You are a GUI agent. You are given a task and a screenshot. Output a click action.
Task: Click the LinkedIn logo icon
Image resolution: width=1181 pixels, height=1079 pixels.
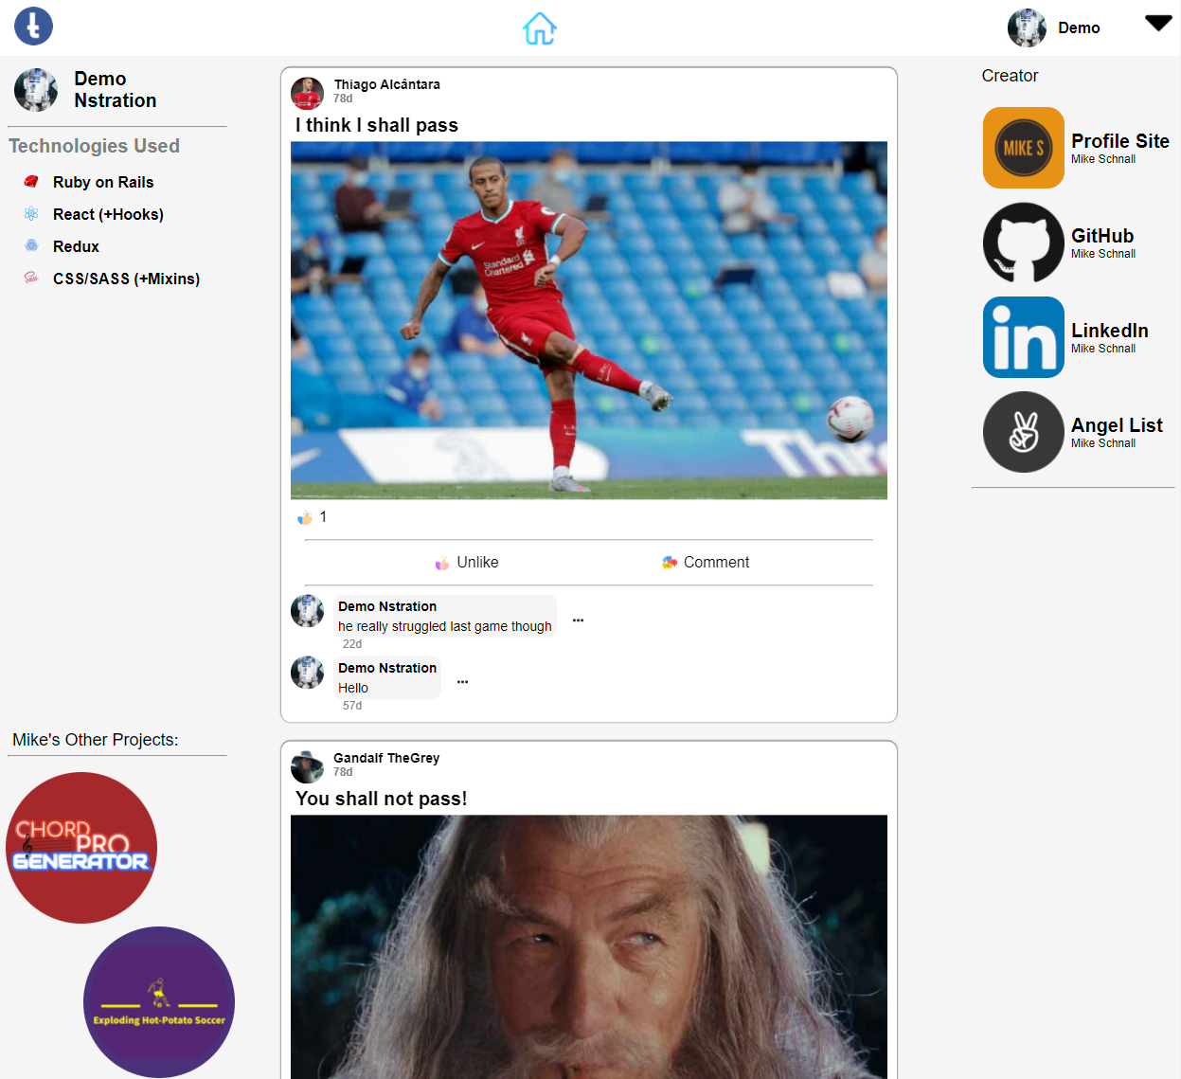click(1024, 337)
